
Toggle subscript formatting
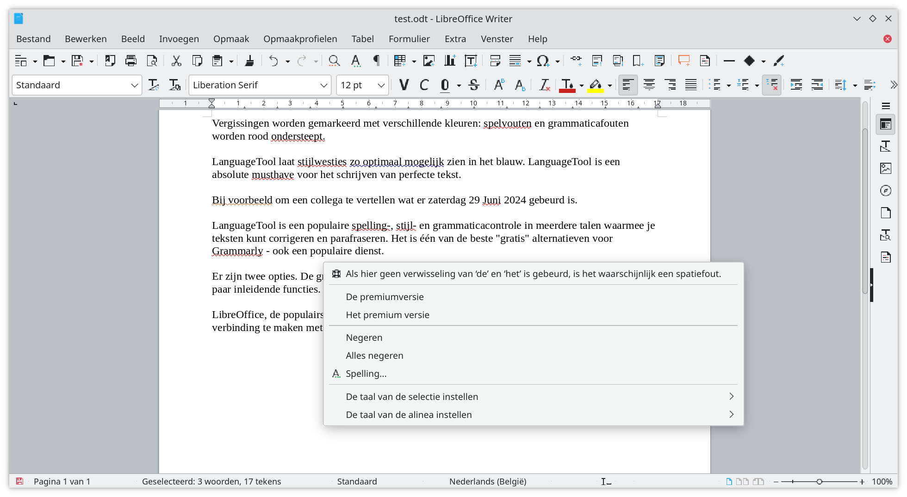click(x=520, y=85)
